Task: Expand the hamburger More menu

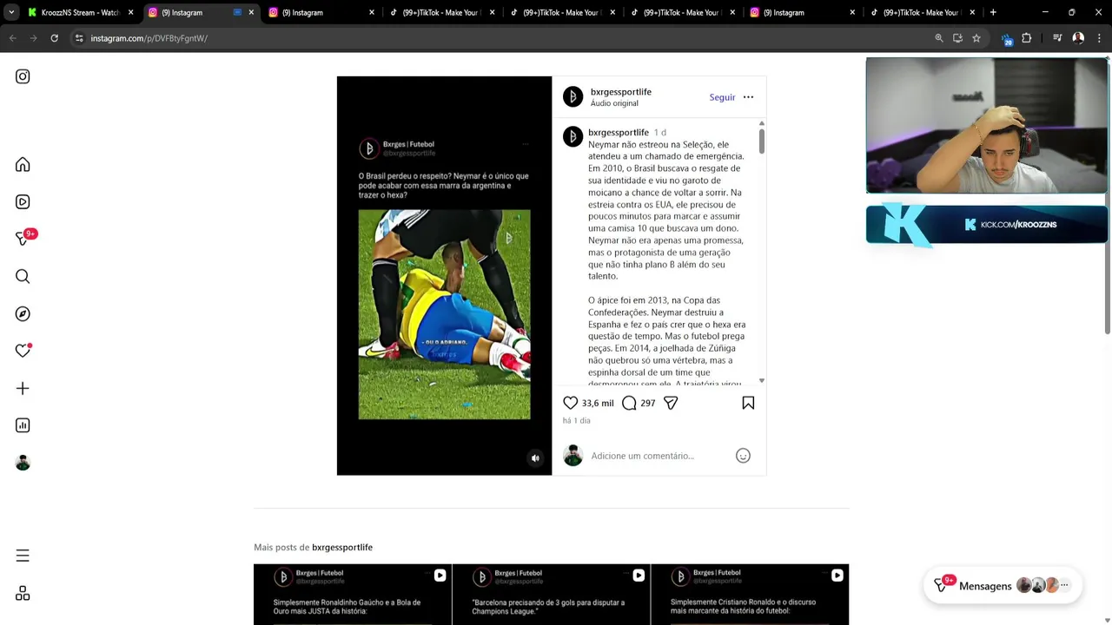Action: pyautogui.click(x=23, y=556)
